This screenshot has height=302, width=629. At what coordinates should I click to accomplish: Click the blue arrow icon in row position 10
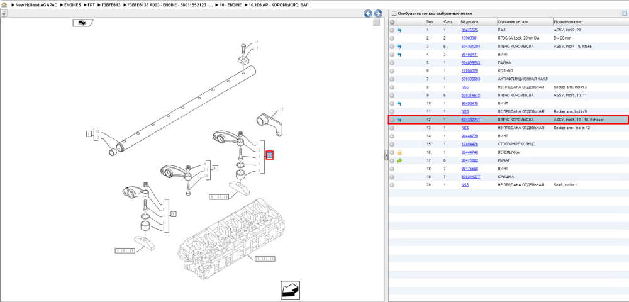(x=399, y=103)
